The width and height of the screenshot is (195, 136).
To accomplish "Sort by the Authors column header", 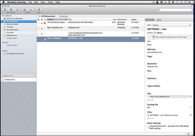I will pos(57,20).
